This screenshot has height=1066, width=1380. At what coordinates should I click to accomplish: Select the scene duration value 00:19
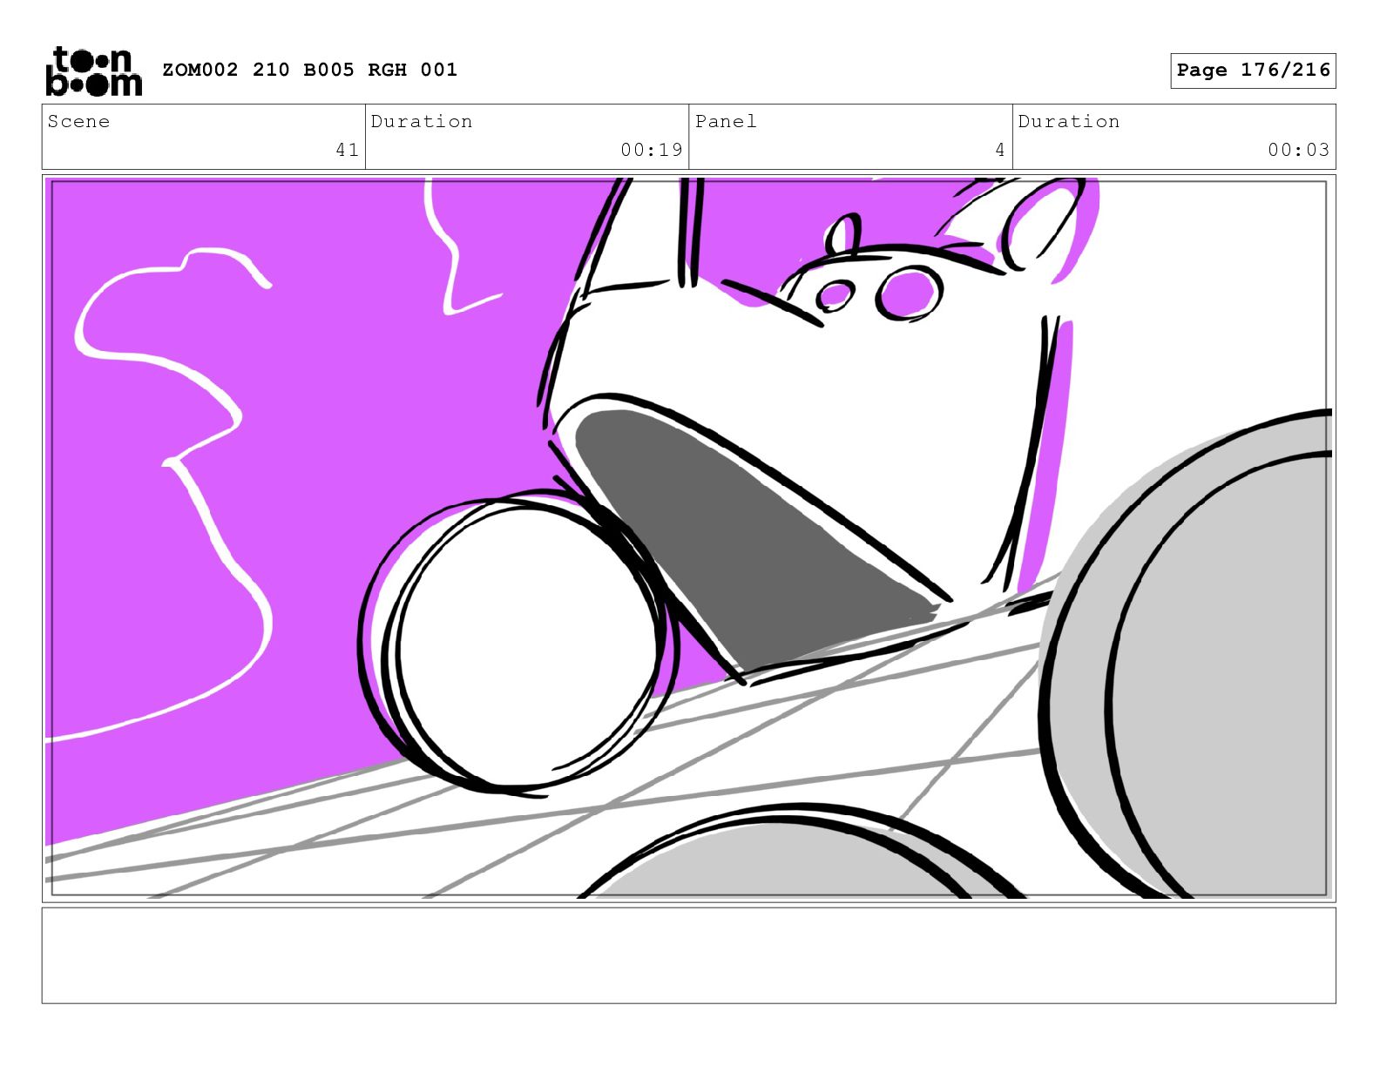(x=652, y=150)
